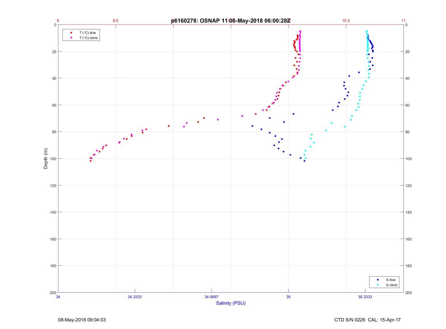This screenshot has height=329, width=446.
Task: Click the '160' tick on the right depth axis
Action: (409, 239)
